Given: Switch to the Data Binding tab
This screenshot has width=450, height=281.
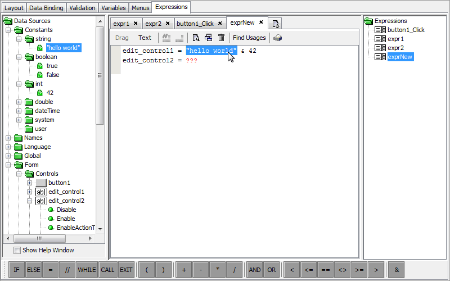Looking at the screenshot, I should 47,8.
